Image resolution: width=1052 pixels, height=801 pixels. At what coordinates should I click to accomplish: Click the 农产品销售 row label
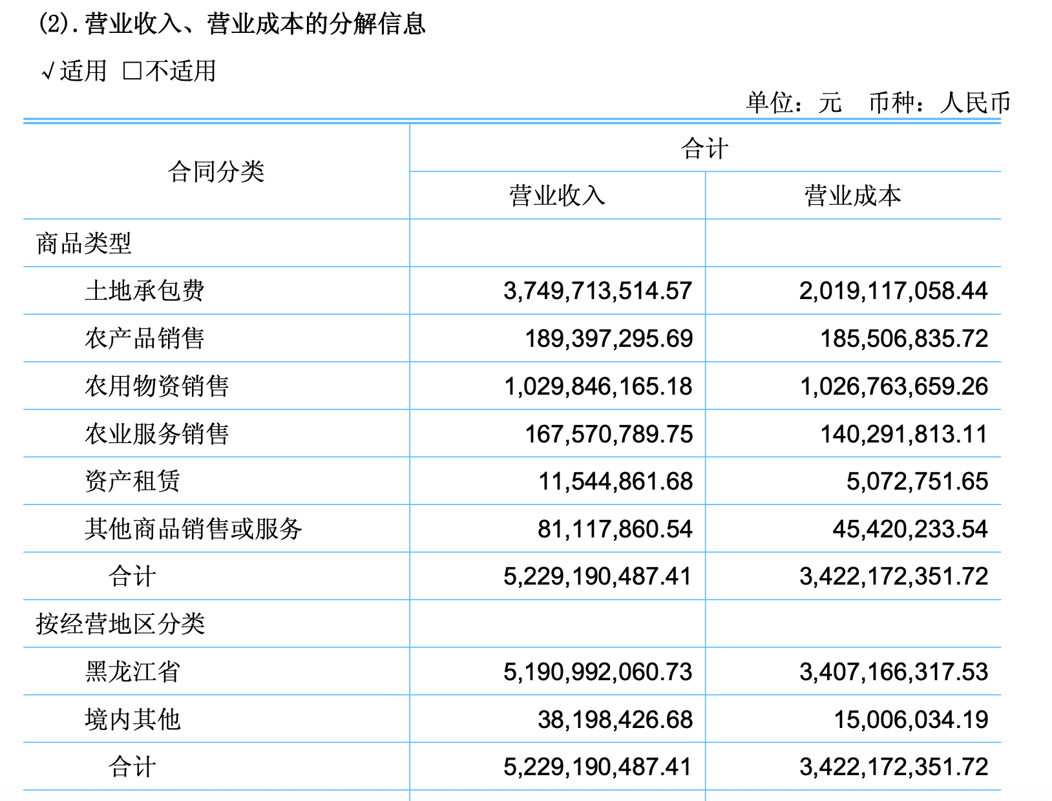click(145, 338)
